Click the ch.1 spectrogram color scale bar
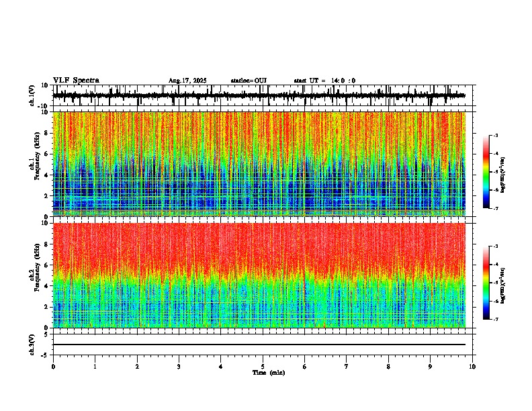Viewport: 532px width, 411px height. tap(486, 172)
